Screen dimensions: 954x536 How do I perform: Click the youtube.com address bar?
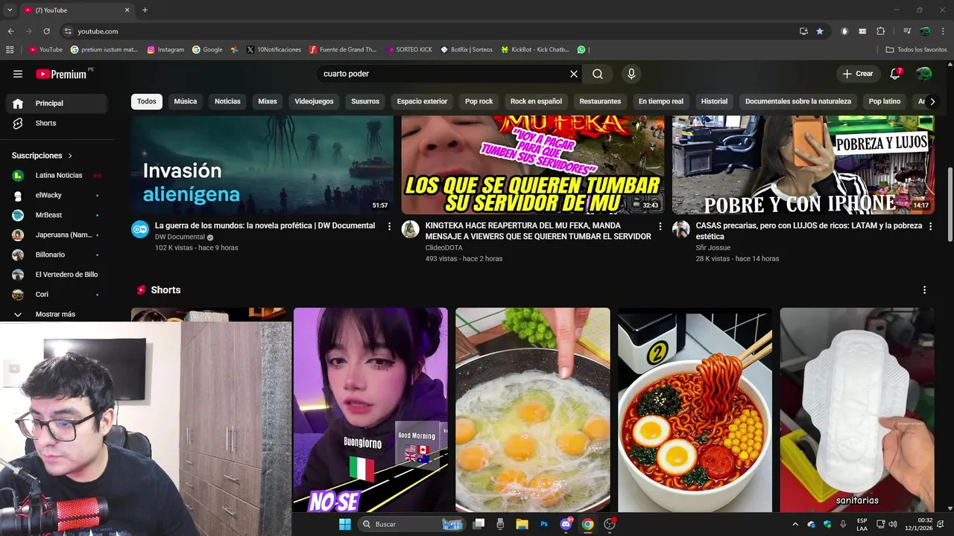point(425,31)
